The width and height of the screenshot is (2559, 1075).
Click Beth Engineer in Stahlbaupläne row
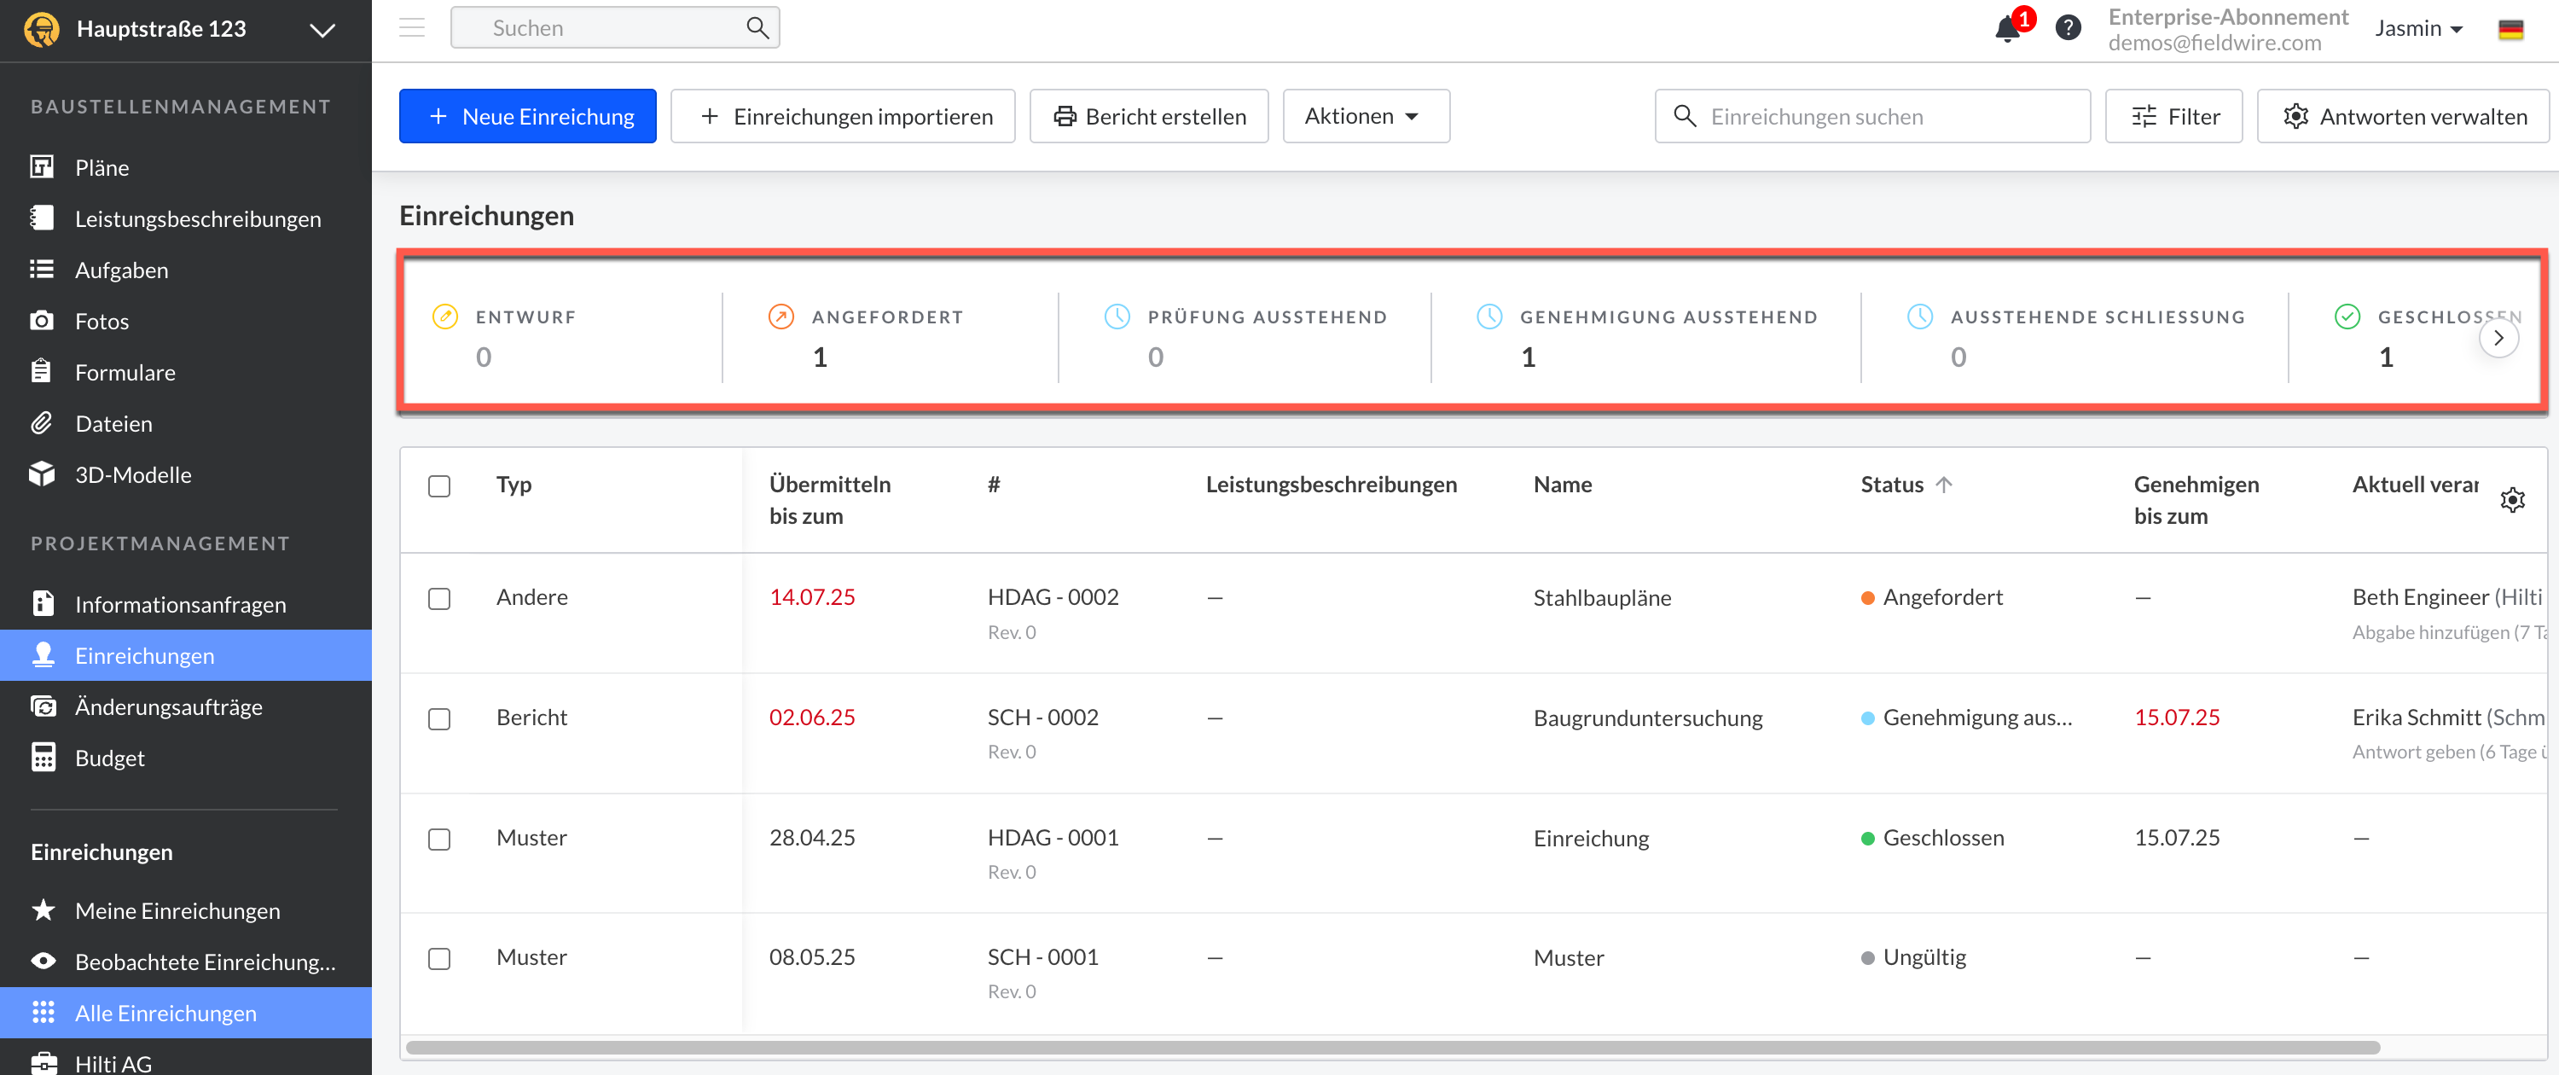(2420, 597)
